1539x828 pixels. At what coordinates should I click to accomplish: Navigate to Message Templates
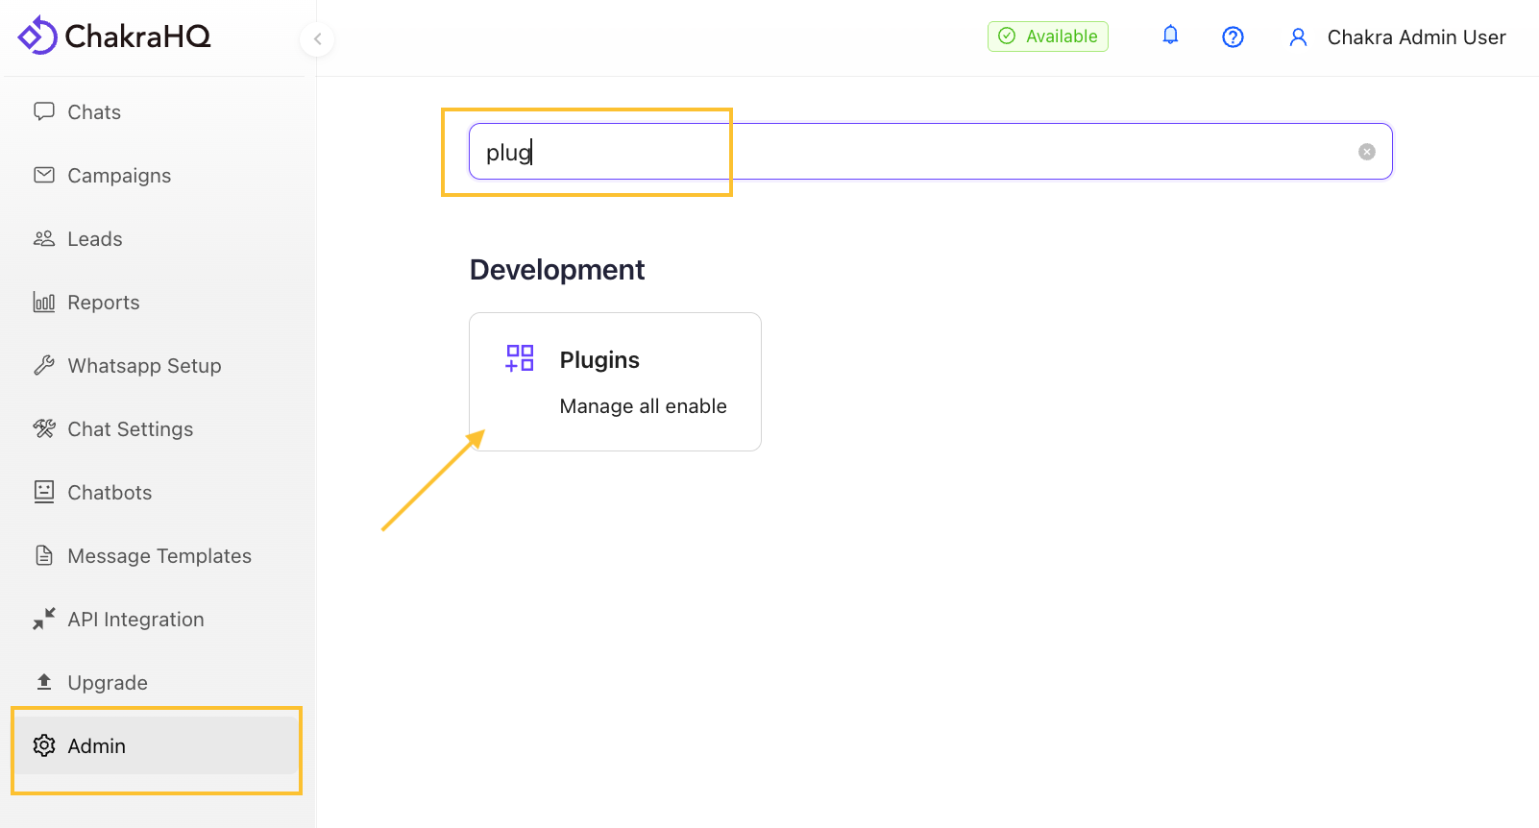pos(159,556)
